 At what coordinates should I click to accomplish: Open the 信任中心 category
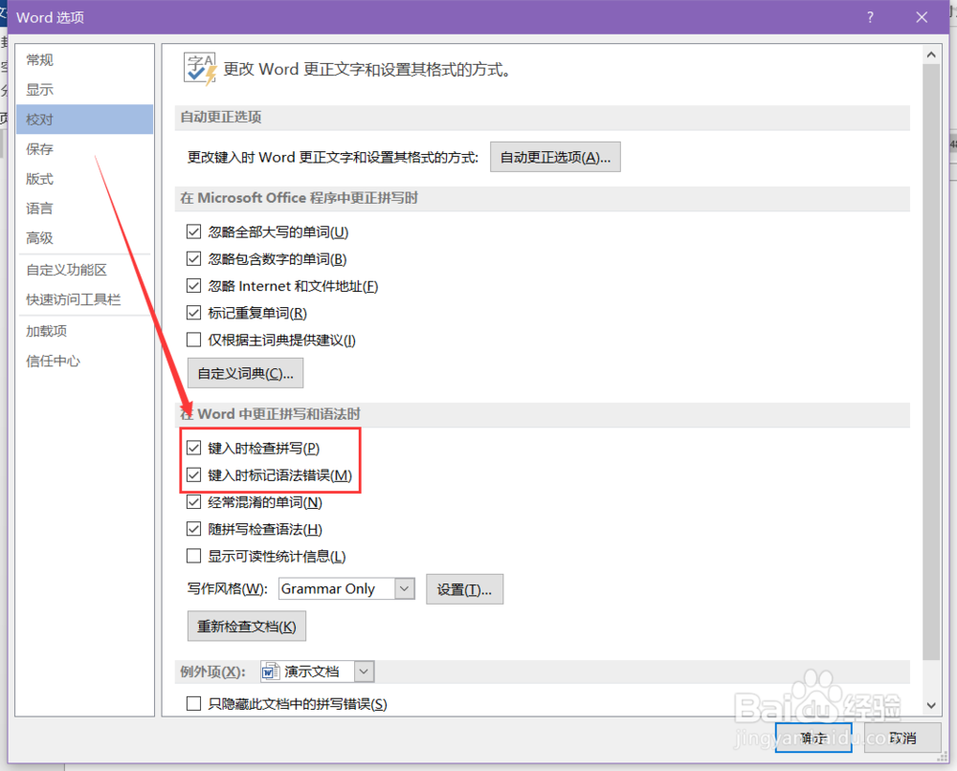(85, 361)
